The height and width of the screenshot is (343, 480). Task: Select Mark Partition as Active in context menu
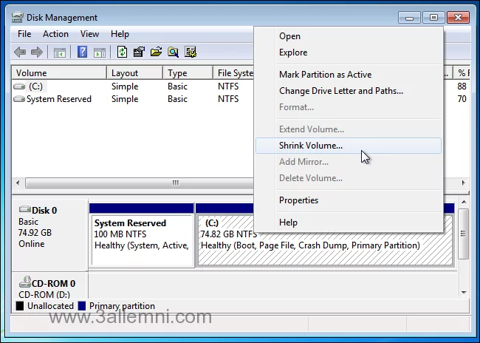pos(325,75)
